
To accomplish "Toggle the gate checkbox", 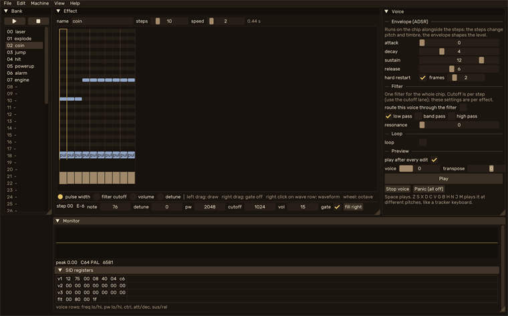I will click(338, 207).
